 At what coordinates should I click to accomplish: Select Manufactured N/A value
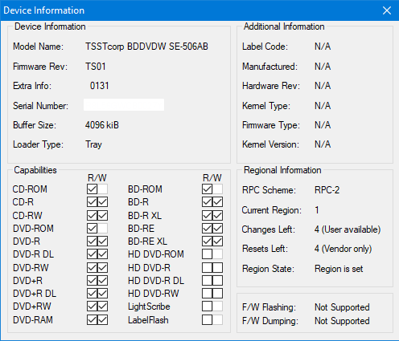click(323, 67)
